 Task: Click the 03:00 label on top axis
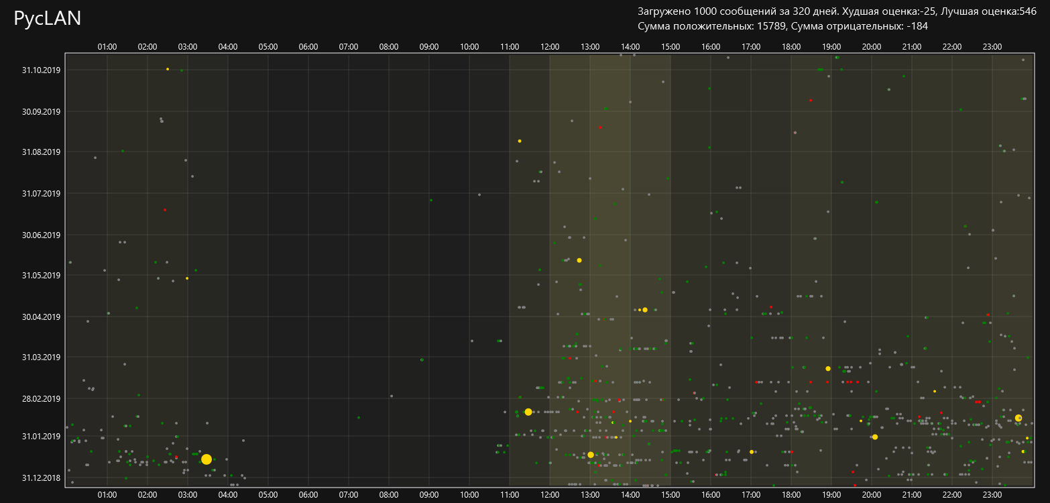pos(188,47)
